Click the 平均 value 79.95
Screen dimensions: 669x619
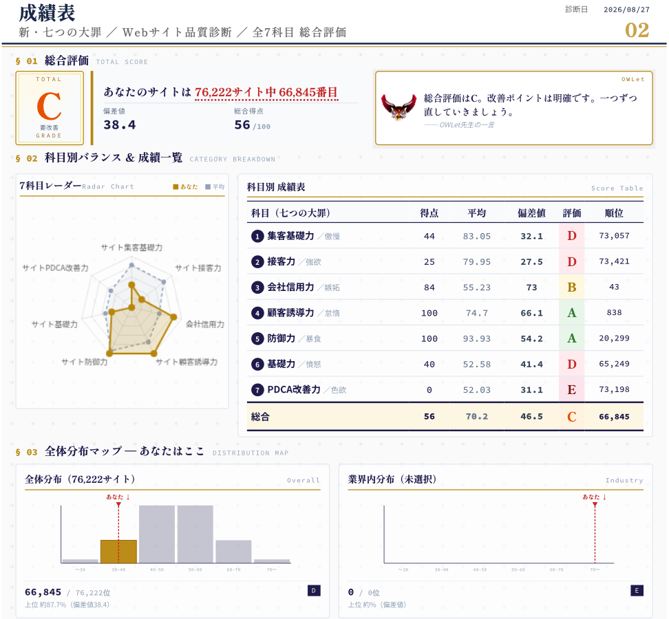click(x=476, y=262)
